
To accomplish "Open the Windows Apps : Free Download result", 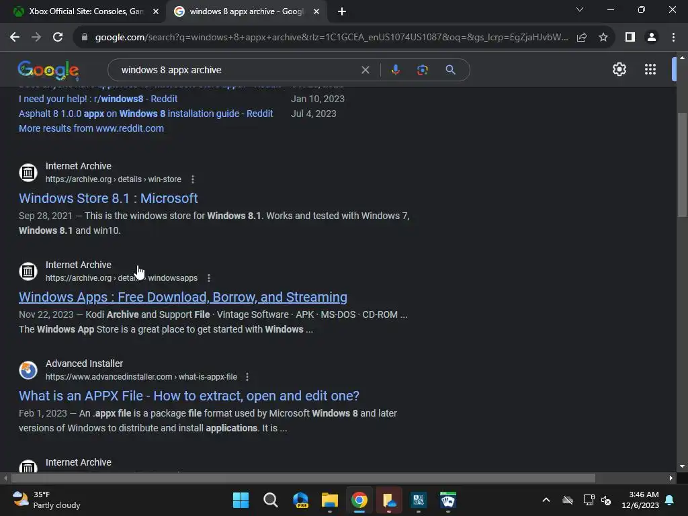I will coord(183,297).
